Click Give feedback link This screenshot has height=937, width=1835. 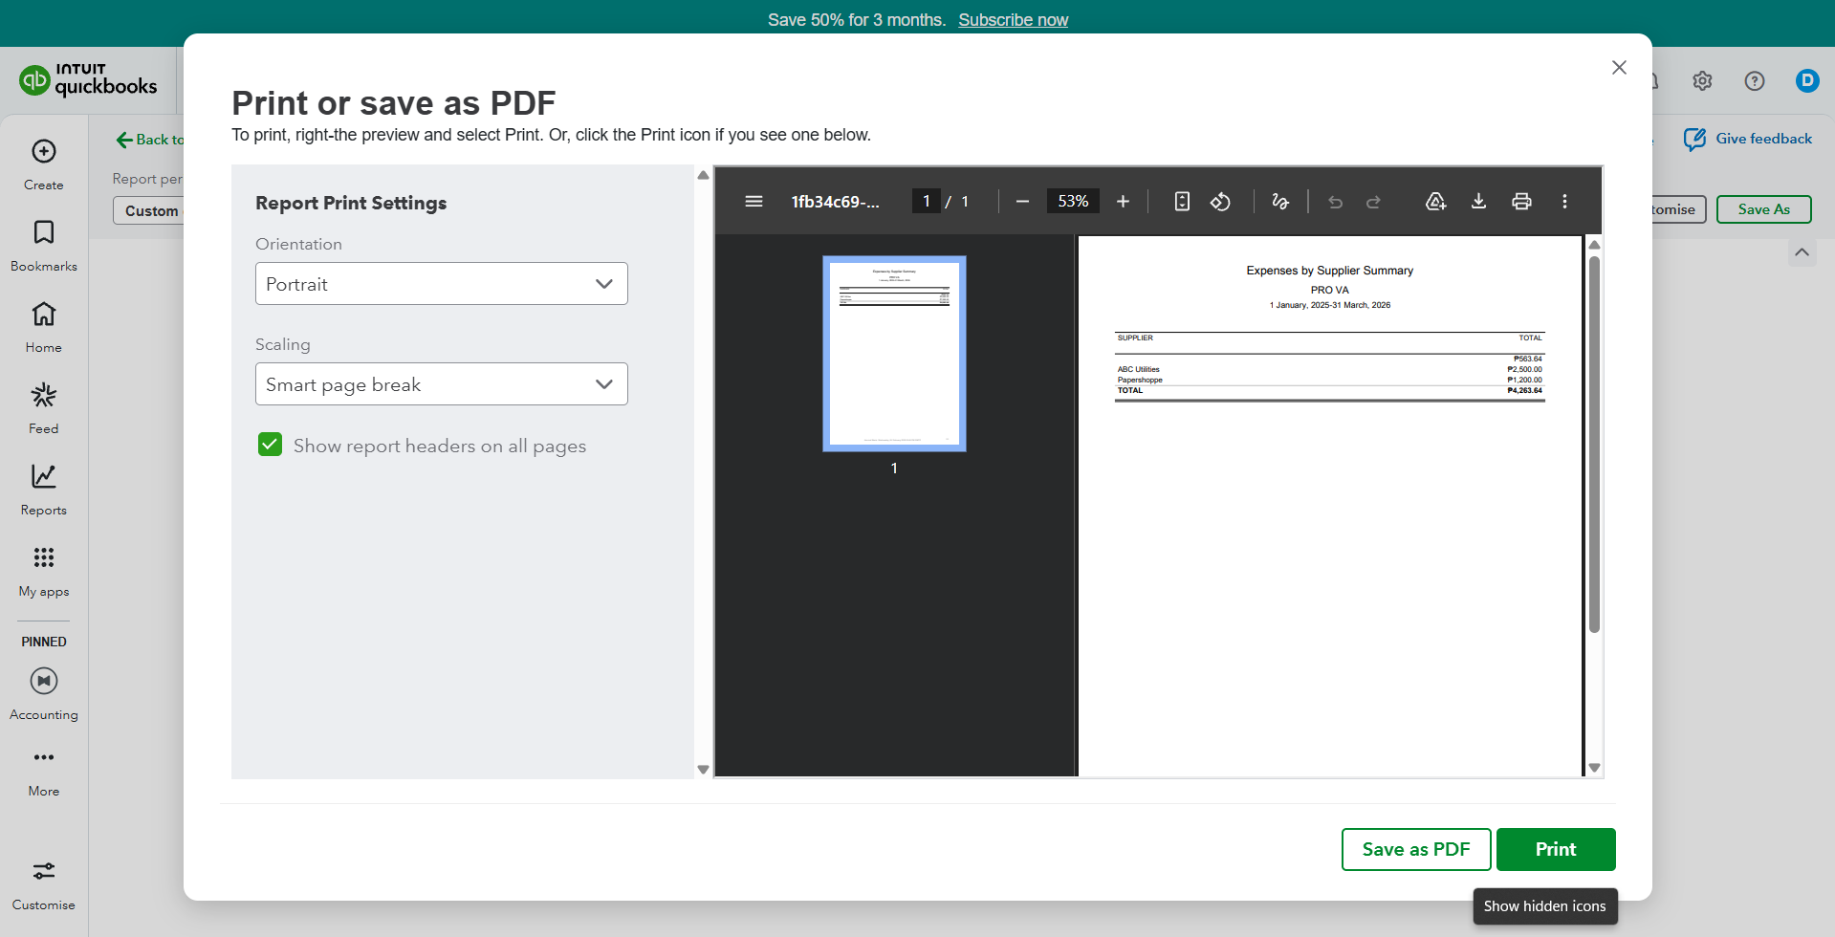click(1748, 140)
